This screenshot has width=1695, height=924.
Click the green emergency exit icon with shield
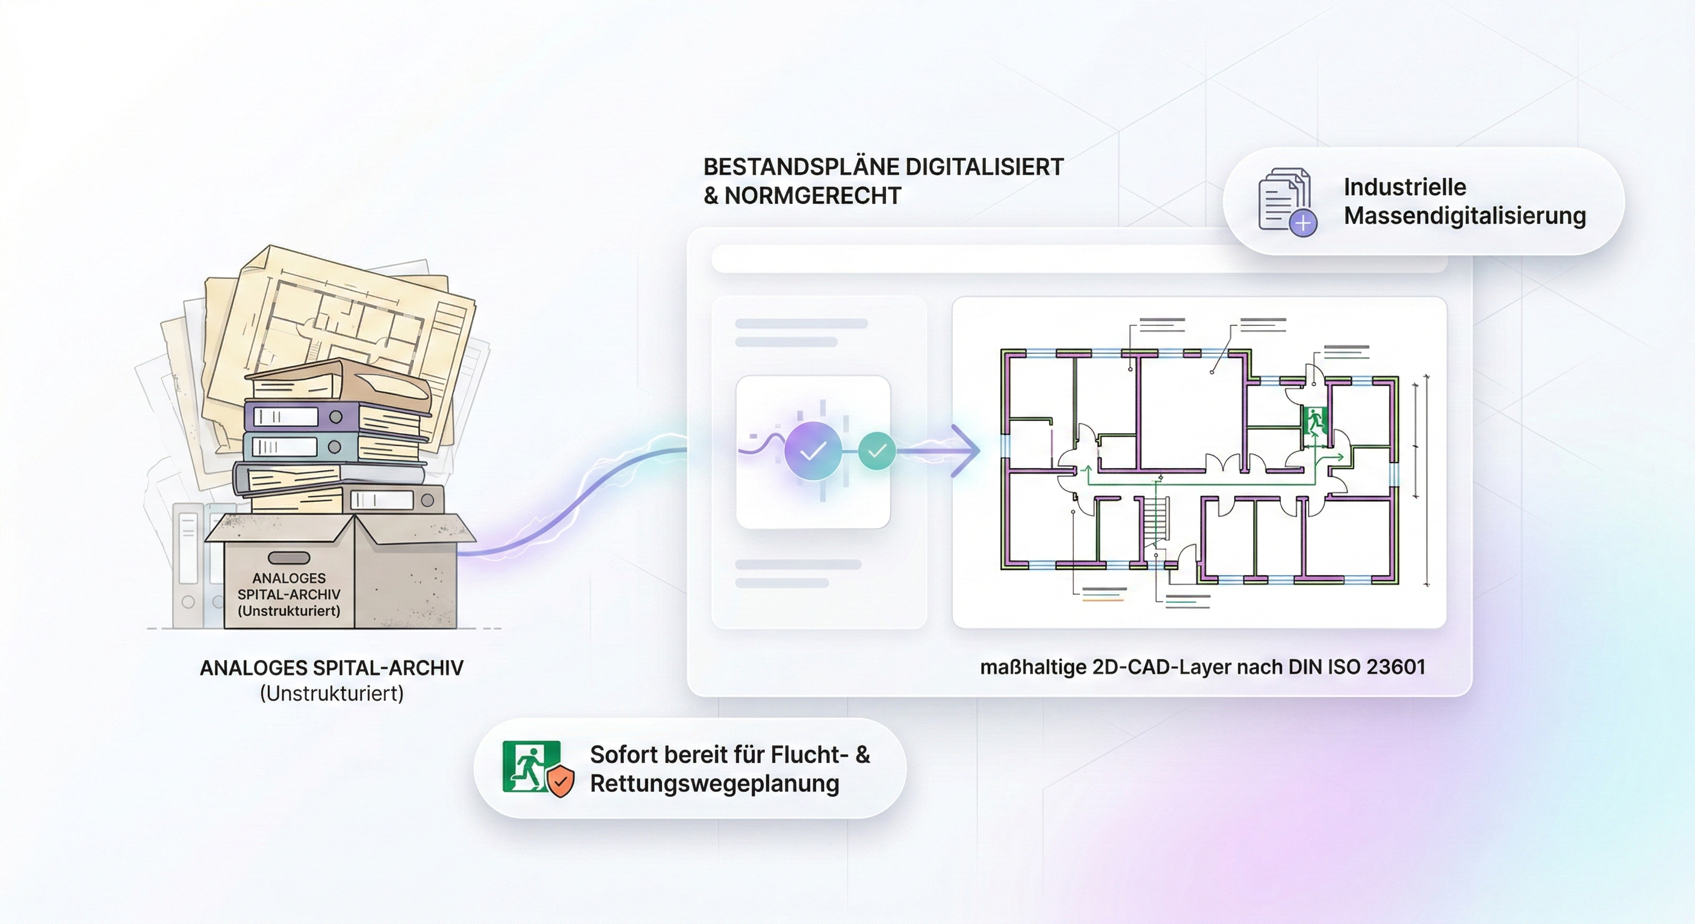pyautogui.click(x=537, y=768)
